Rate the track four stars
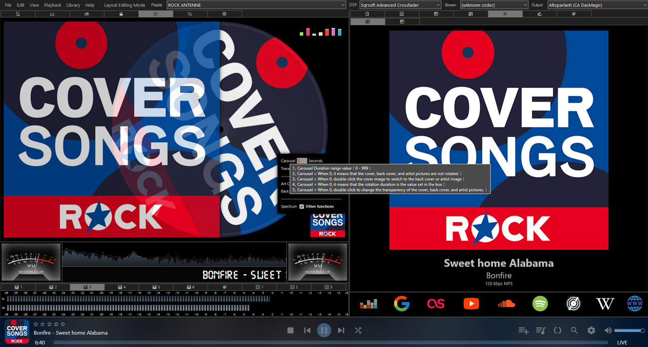The height and width of the screenshot is (347, 648). pos(56,324)
